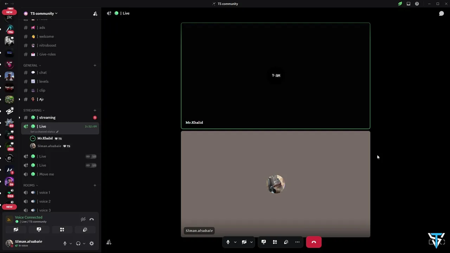Toggle noise suppression in Voice Connected panel
450x253 pixels.
(83, 219)
